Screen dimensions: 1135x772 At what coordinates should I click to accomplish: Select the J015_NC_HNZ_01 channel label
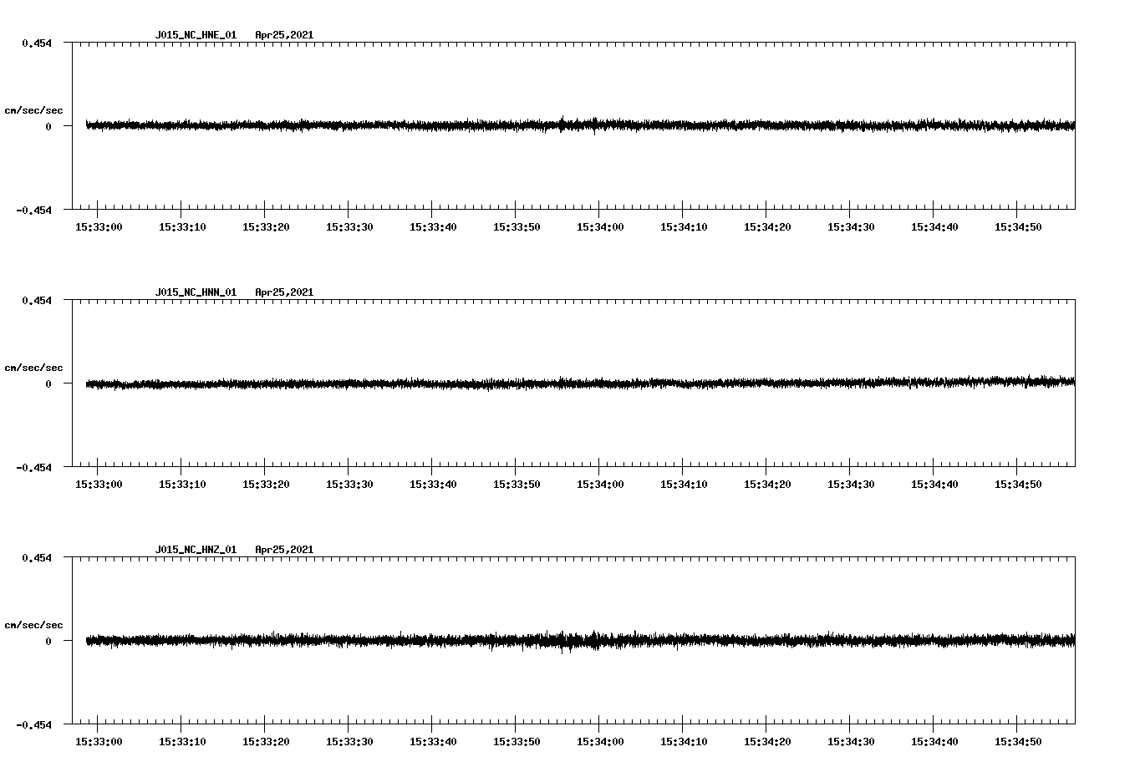[x=196, y=550]
